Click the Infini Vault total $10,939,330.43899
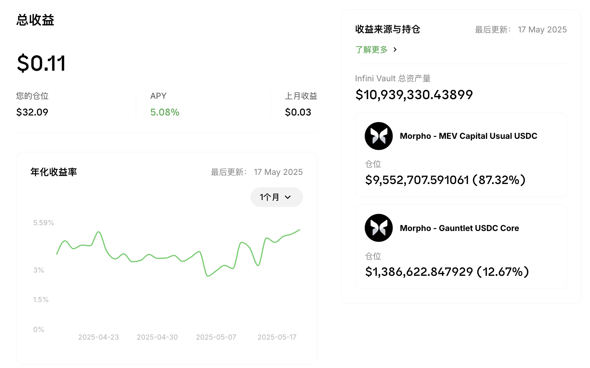590x368 pixels. pos(414,95)
